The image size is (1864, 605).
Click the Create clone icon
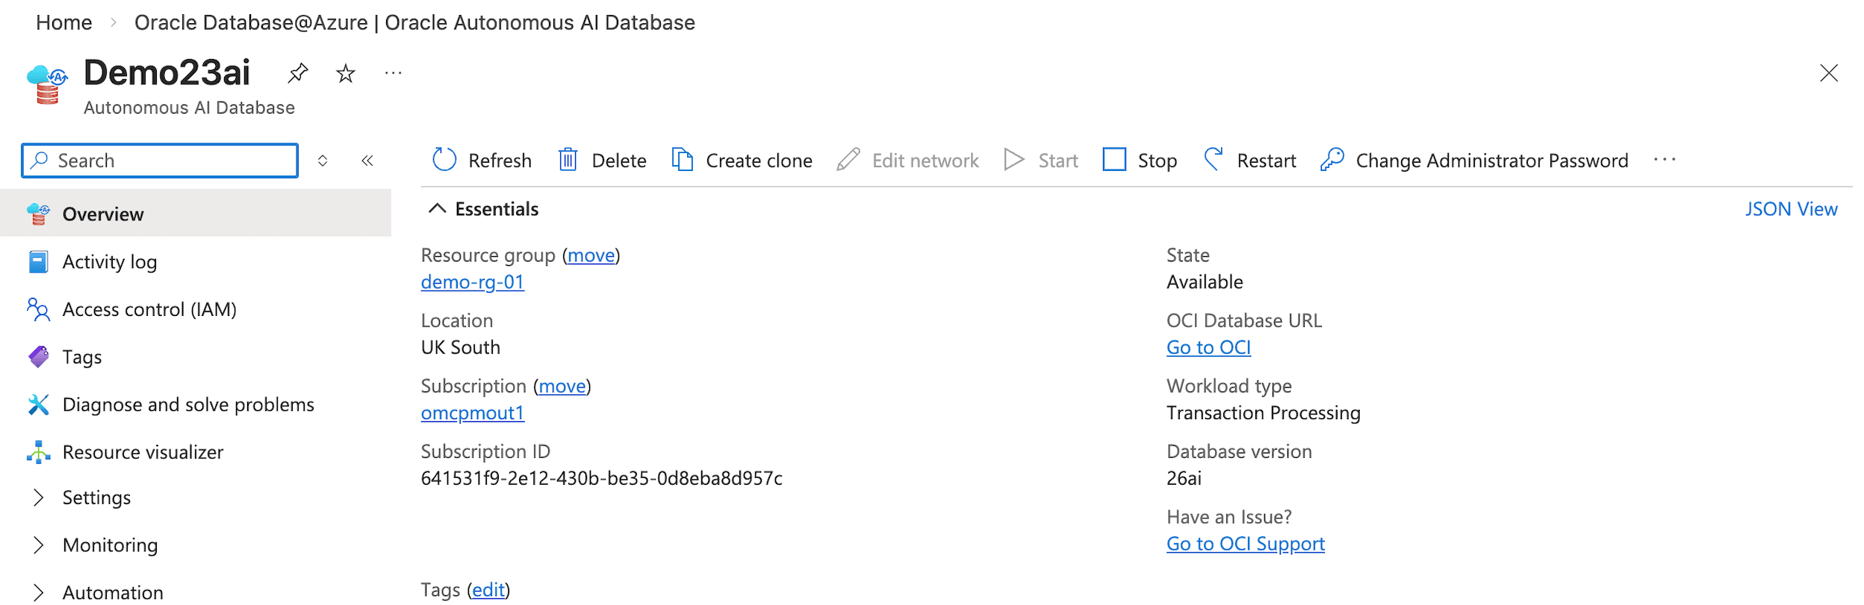click(x=682, y=160)
